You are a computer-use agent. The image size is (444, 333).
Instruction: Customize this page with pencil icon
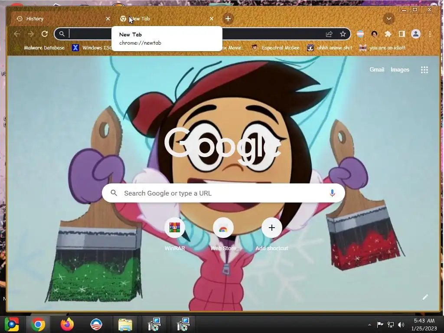(425, 297)
